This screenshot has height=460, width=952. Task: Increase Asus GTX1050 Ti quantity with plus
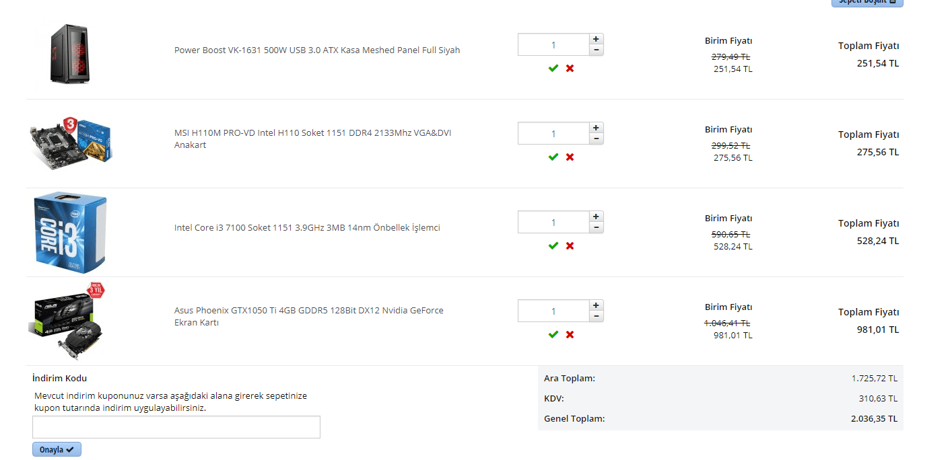coord(596,305)
